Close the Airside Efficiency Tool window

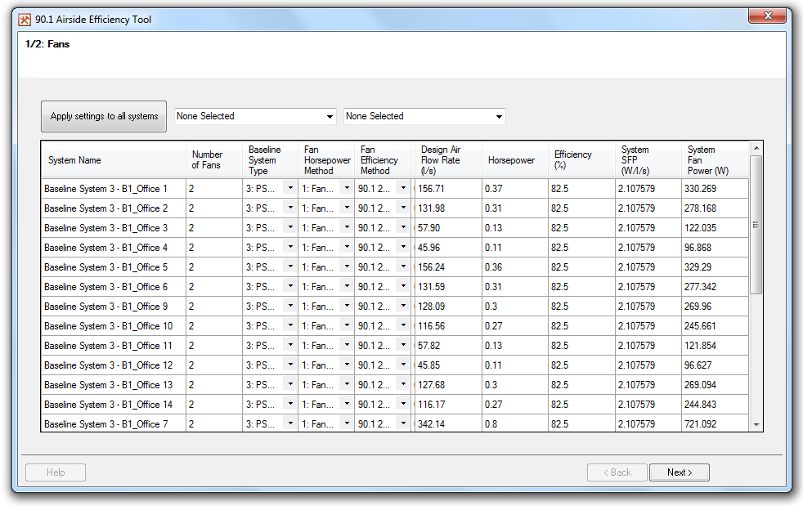click(767, 16)
